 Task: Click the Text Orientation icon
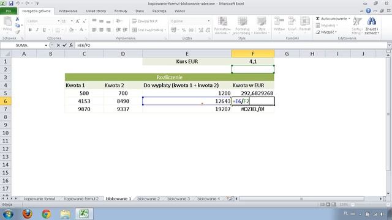118,21
